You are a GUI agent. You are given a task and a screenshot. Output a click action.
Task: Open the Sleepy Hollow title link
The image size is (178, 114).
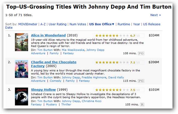coord(43,89)
